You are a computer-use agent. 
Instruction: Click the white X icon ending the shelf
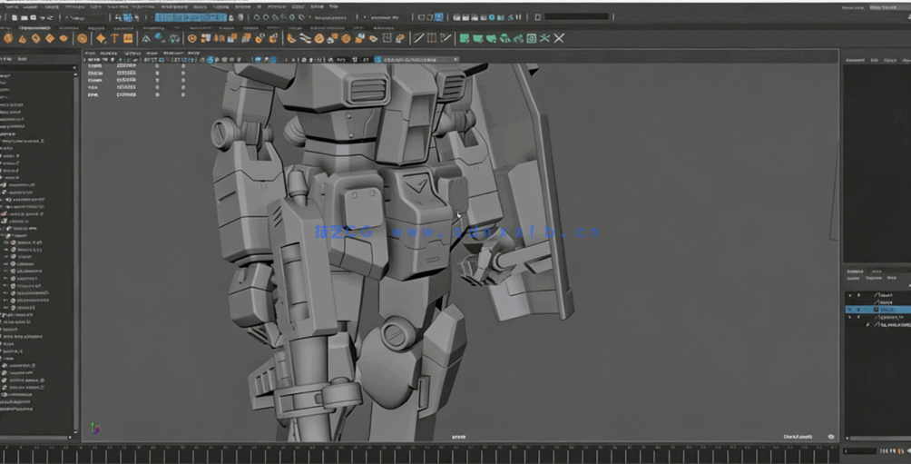[x=559, y=38]
